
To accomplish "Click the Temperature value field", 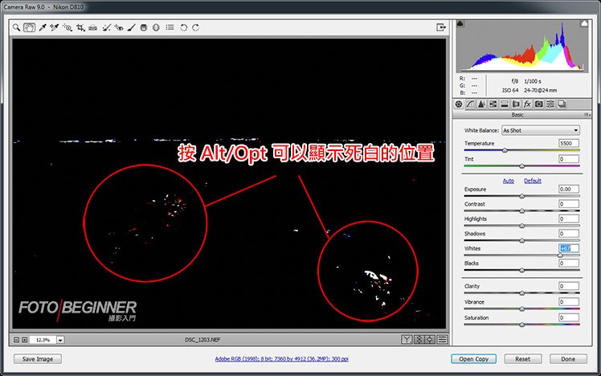I will coord(569,143).
